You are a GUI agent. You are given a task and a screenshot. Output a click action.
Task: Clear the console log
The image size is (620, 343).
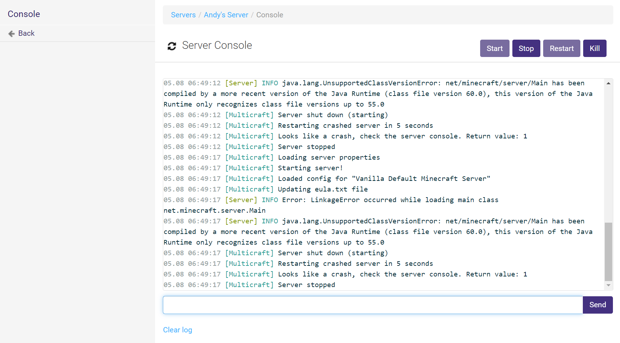178,330
